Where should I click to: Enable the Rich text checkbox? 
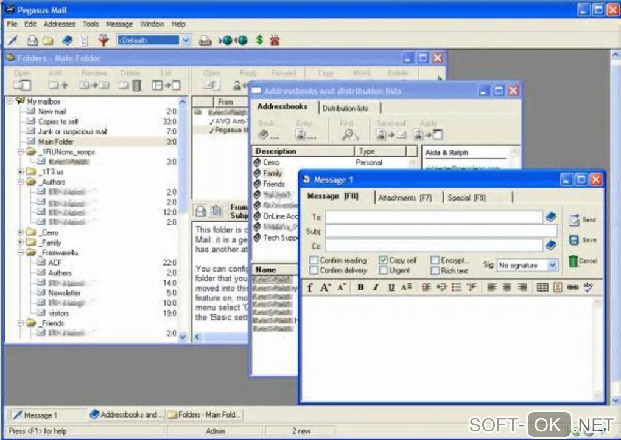[435, 270]
